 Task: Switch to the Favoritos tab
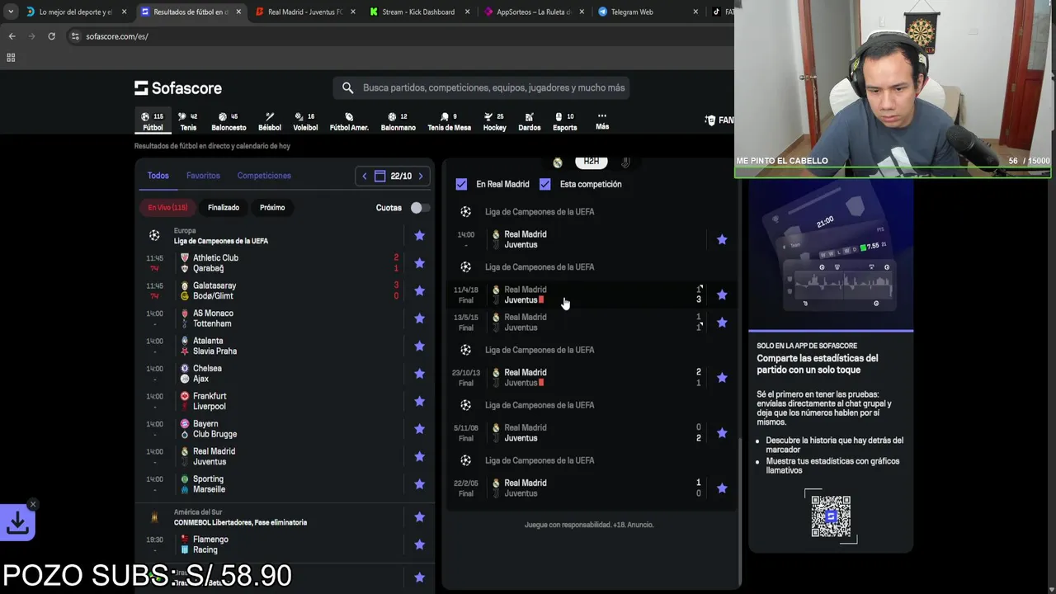203,176
